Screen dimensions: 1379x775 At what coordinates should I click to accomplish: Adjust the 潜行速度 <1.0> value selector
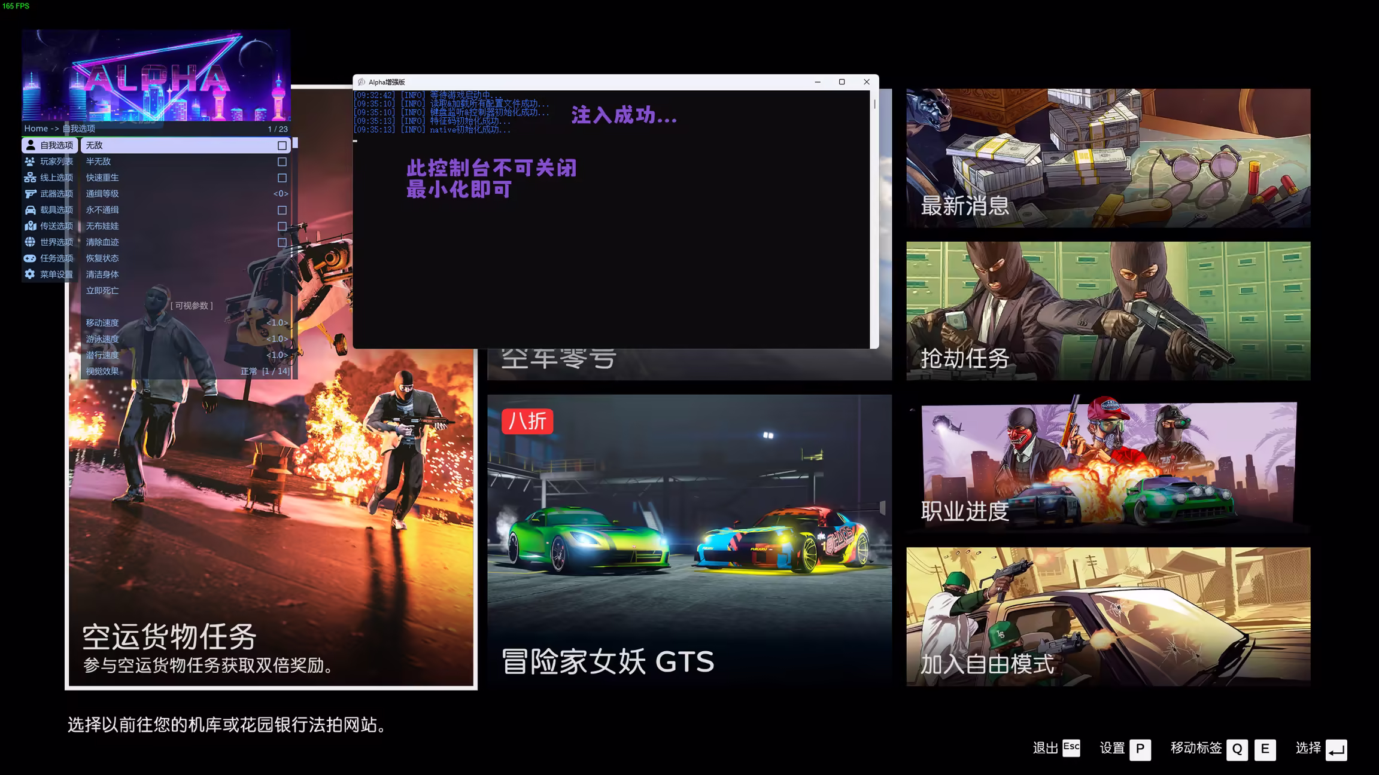click(277, 355)
